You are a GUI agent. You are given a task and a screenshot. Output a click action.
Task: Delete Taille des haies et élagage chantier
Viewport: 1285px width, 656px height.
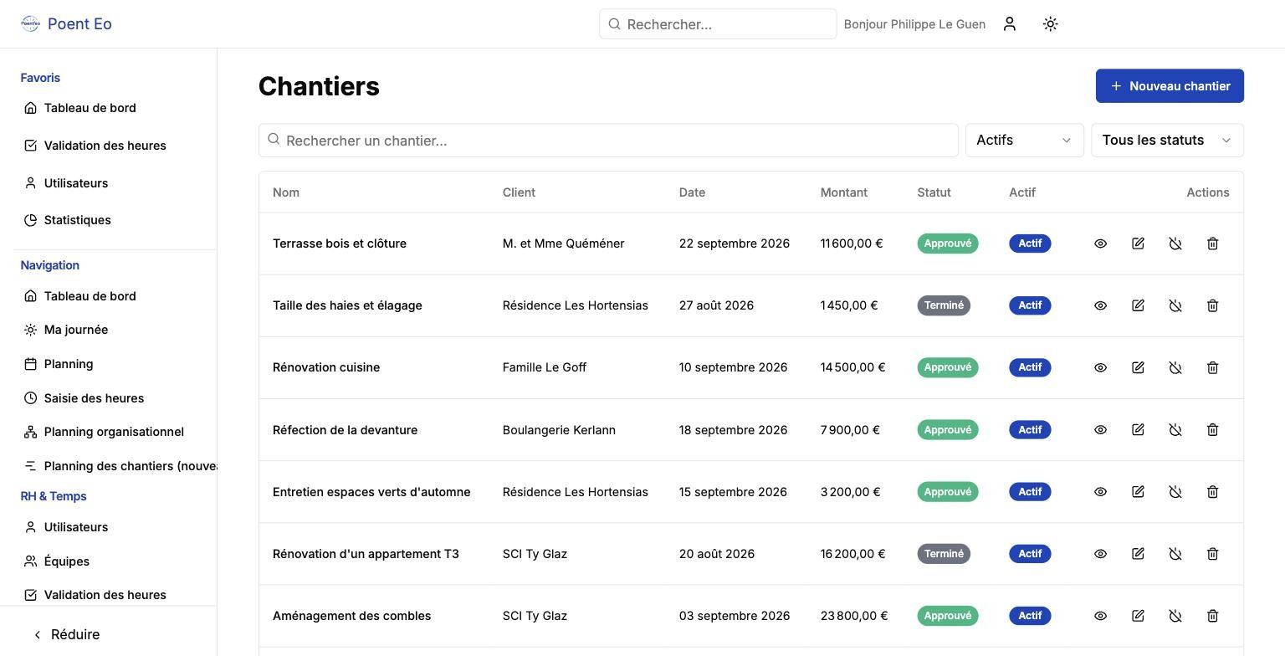(x=1212, y=305)
